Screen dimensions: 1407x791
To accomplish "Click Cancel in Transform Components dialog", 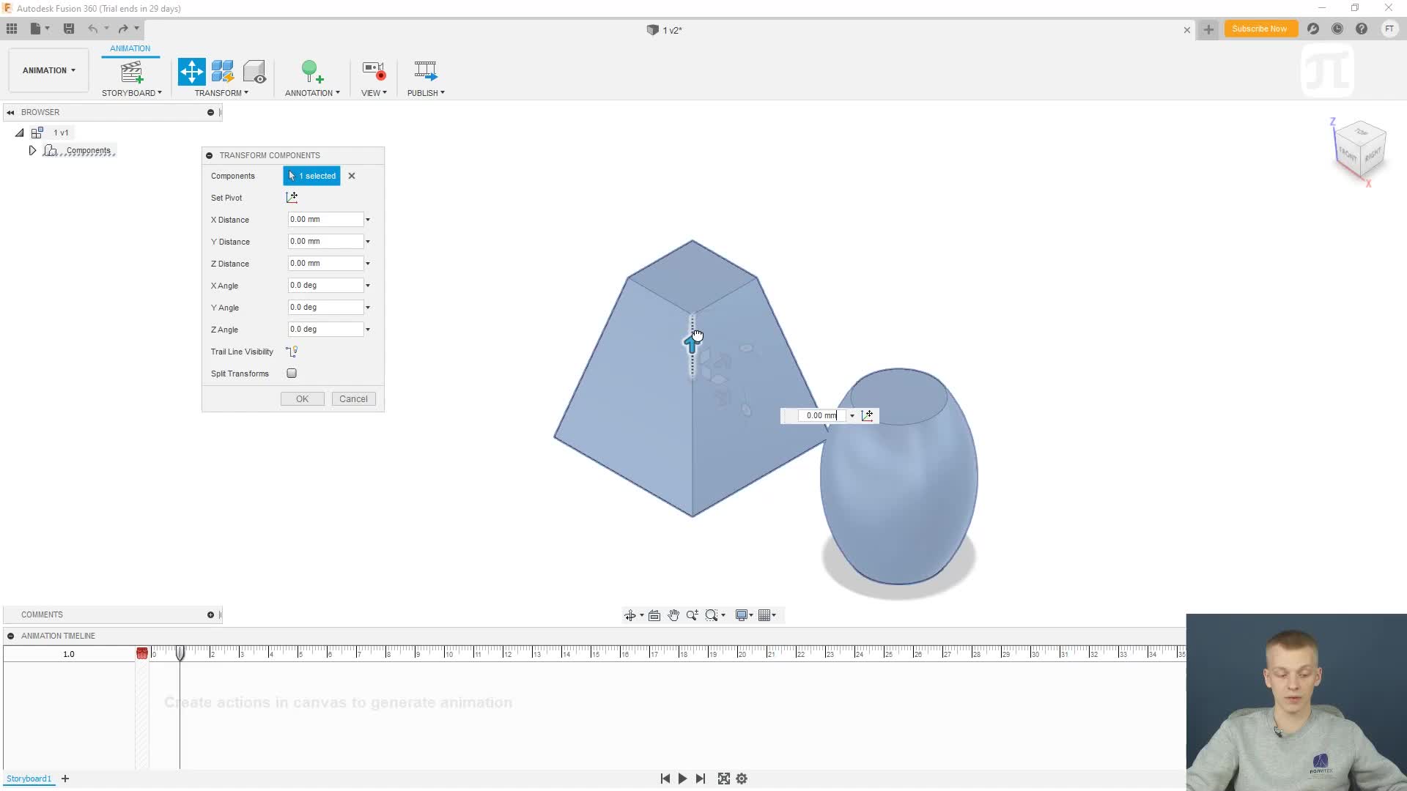I will click(353, 399).
